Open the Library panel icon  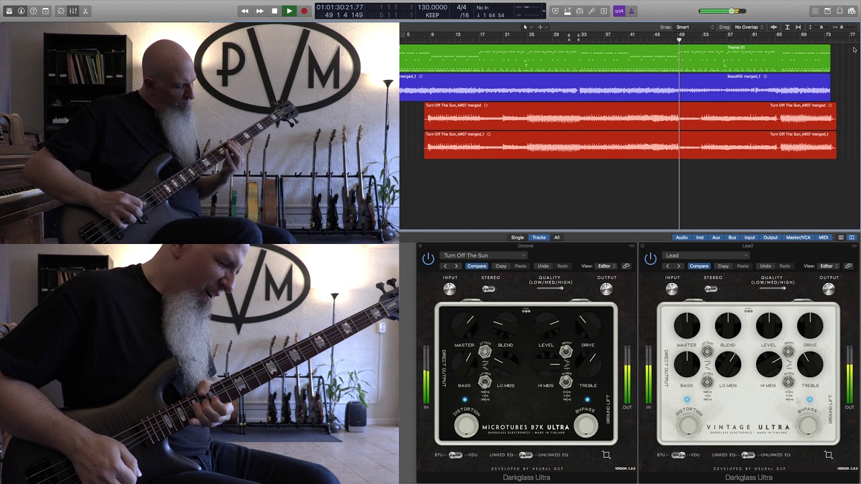coord(9,11)
